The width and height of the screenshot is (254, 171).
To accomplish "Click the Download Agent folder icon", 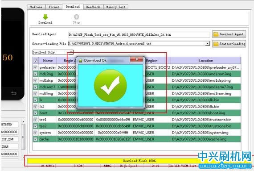I will (216, 34).
